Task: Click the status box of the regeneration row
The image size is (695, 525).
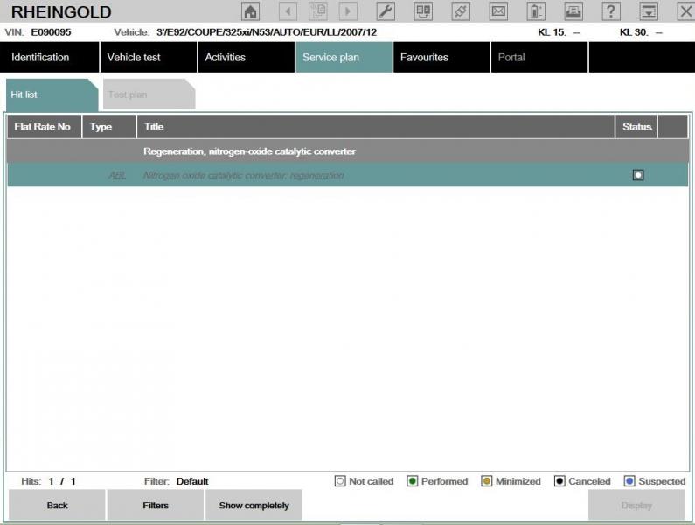Action: pos(638,175)
